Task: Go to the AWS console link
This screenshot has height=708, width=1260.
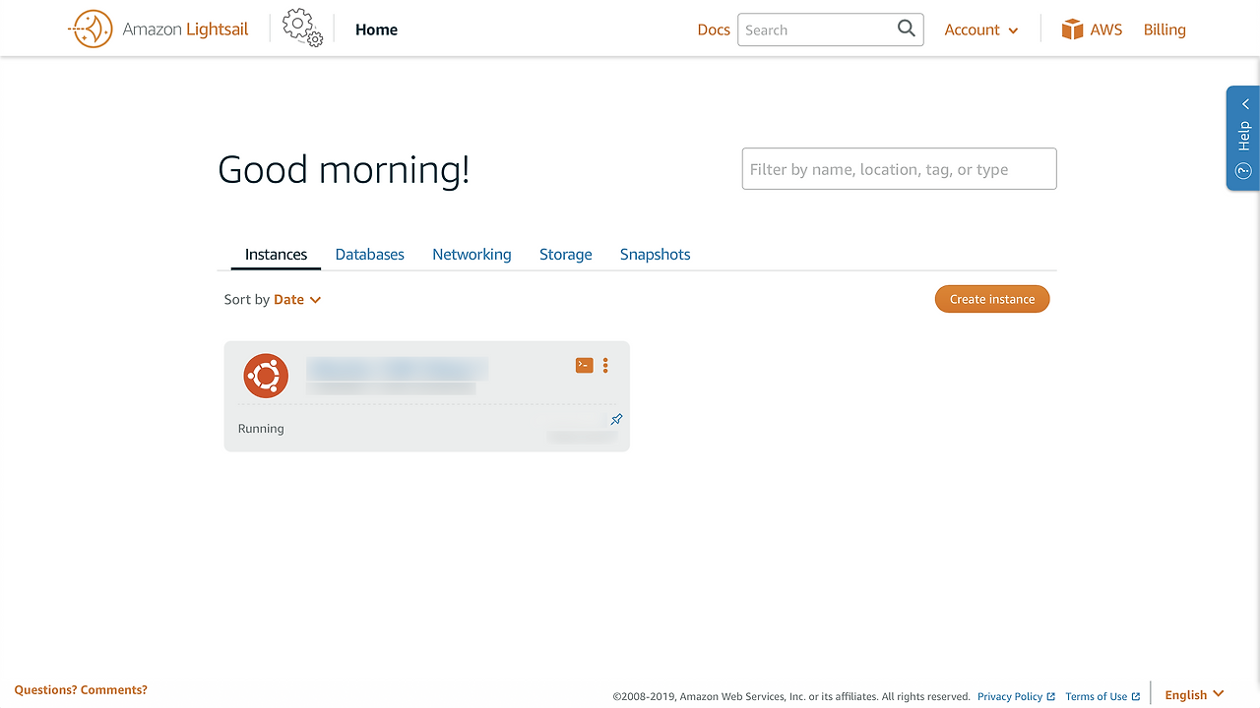Action: pos(1106,29)
